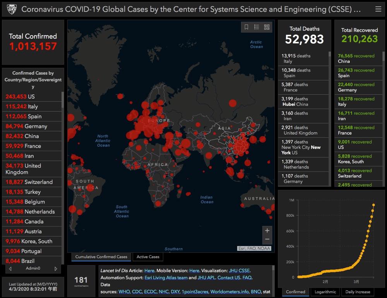Select Brazil in confirmed cases list
The height and width of the screenshot is (298, 387).
(32, 260)
